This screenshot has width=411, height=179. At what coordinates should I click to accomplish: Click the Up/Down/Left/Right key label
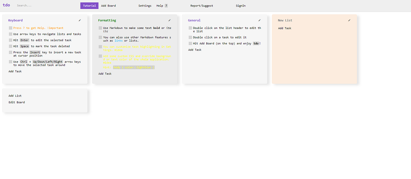tap(48, 62)
